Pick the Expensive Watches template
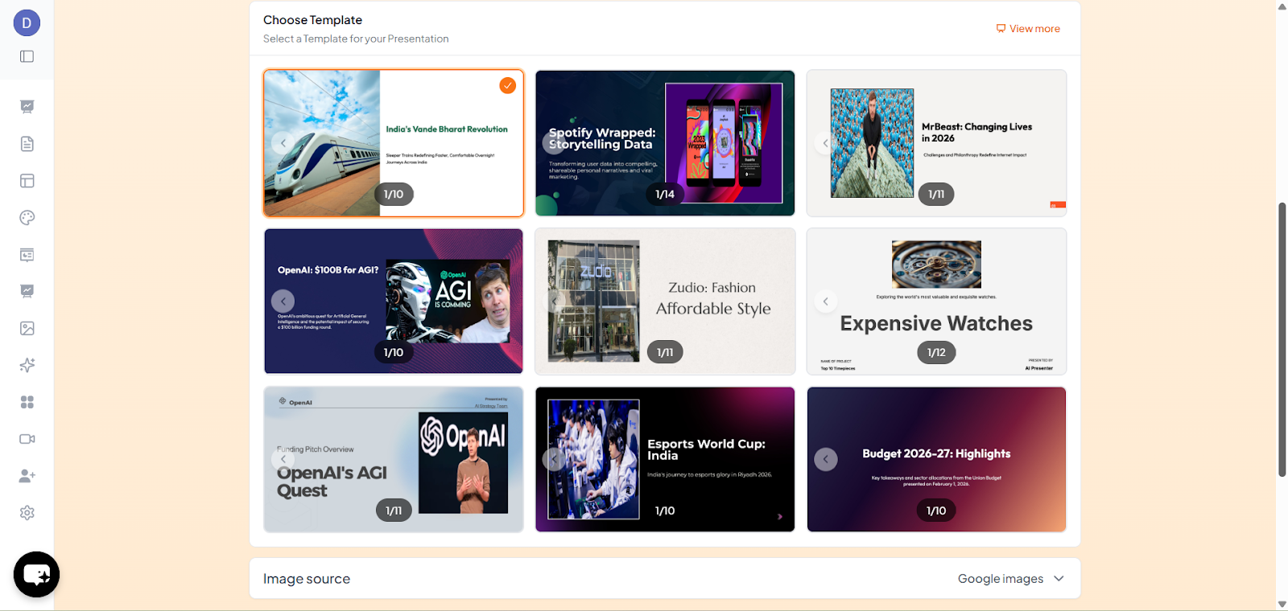This screenshot has width=1288, height=611. [x=936, y=301]
